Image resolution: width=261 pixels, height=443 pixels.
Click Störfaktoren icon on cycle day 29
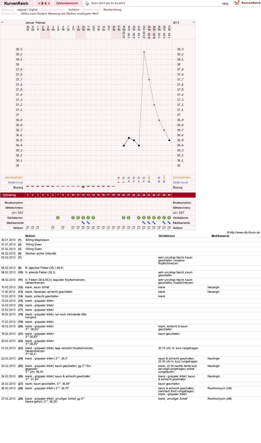tap(169, 218)
